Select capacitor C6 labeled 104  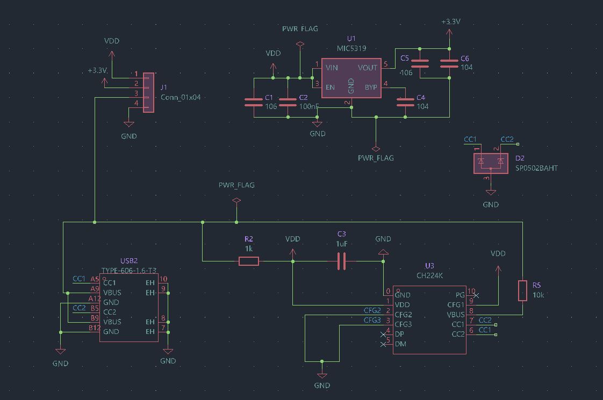coord(449,64)
